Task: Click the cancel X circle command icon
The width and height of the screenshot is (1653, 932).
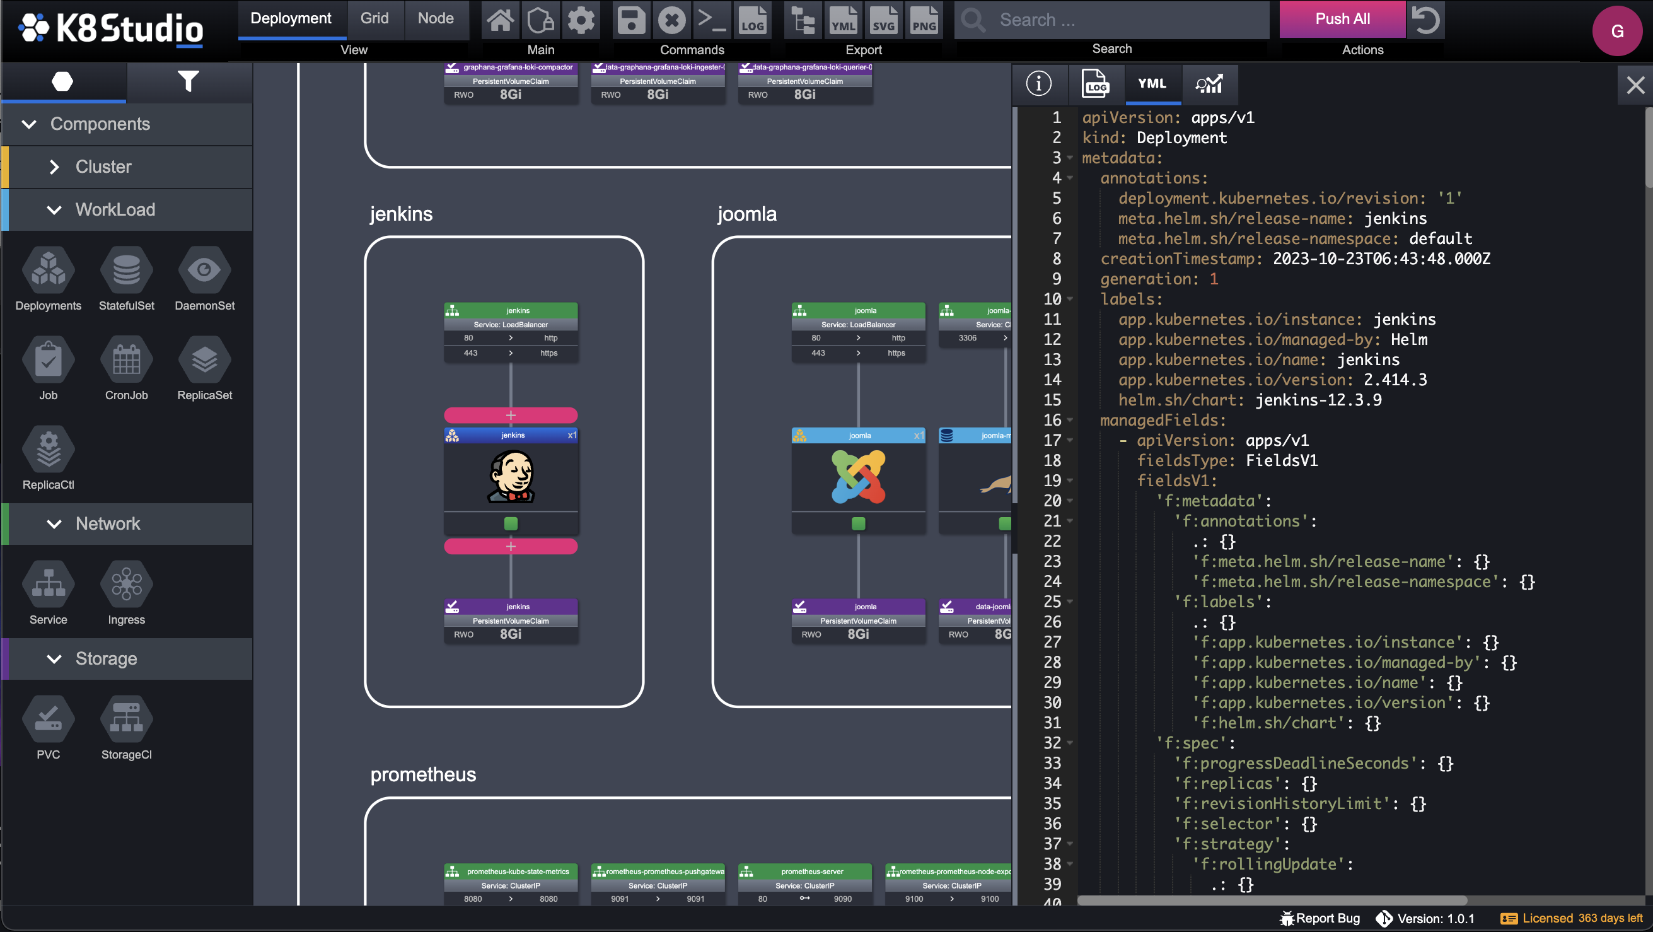Action: tap(671, 20)
